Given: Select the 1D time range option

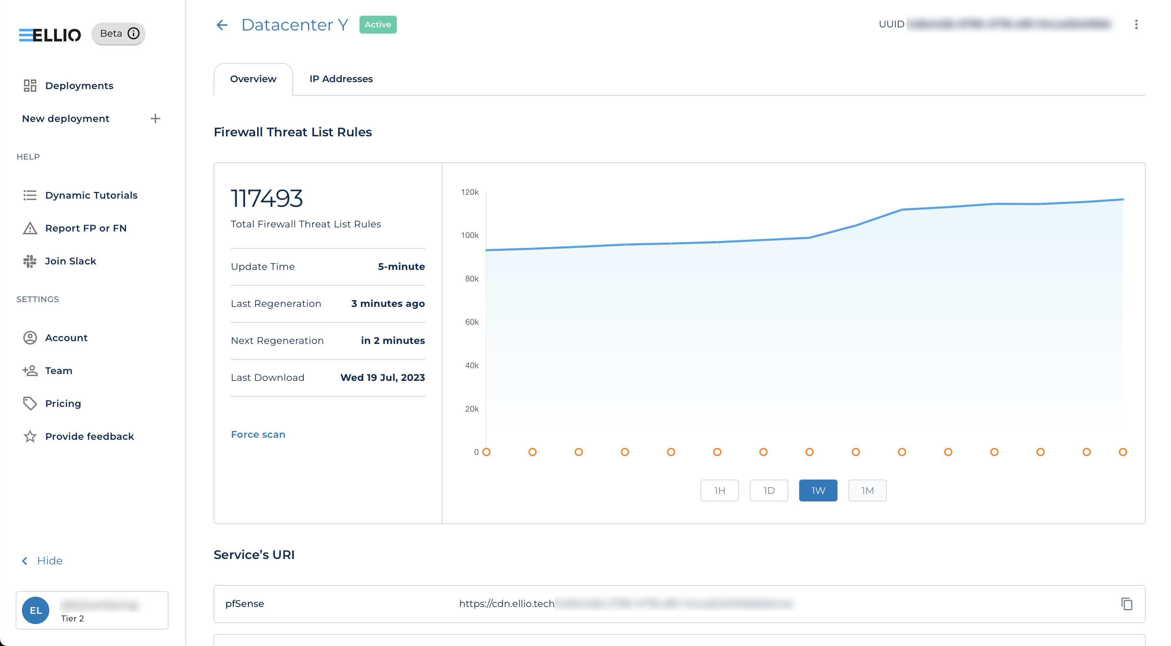Looking at the screenshot, I should [x=769, y=490].
